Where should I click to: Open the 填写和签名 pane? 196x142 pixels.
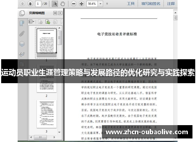[x=151, y=4]
